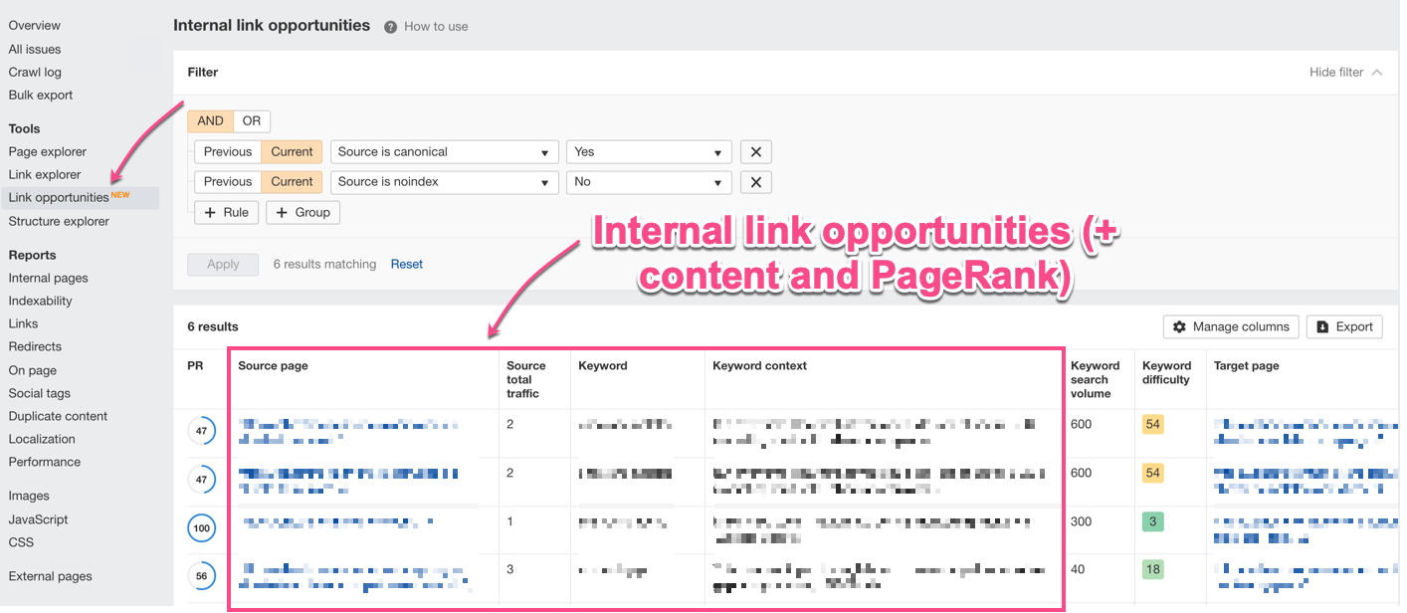Viewport: 1407px width, 613px height.
Task: Open Duplicate content report
Action: [x=58, y=417]
